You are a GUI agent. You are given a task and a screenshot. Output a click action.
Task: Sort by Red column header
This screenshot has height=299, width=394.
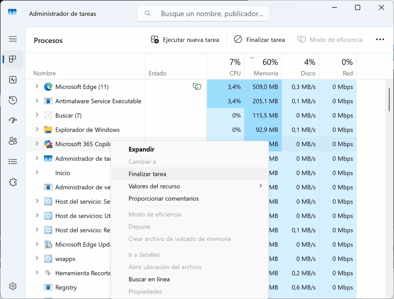click(x=338, y=66)
